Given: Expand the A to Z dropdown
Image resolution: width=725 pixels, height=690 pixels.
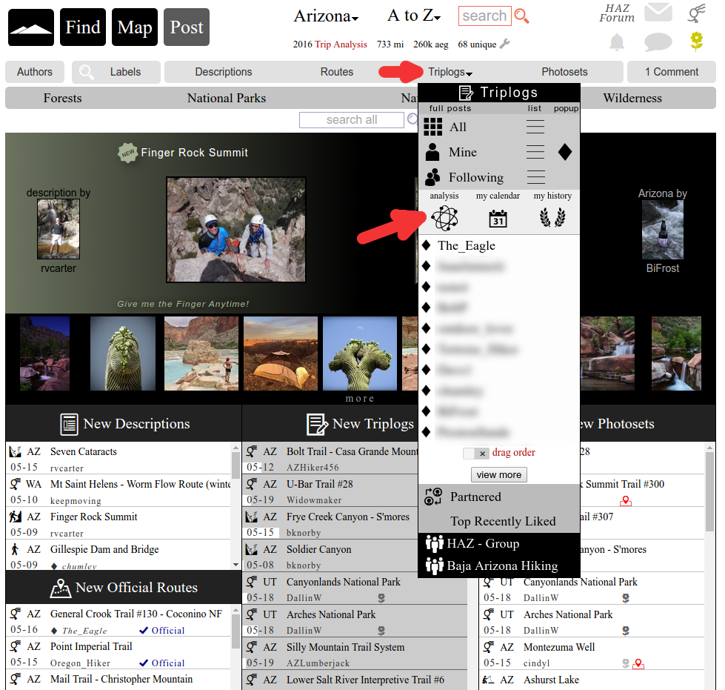Looking at the screenshot, I should coord(413,16).
